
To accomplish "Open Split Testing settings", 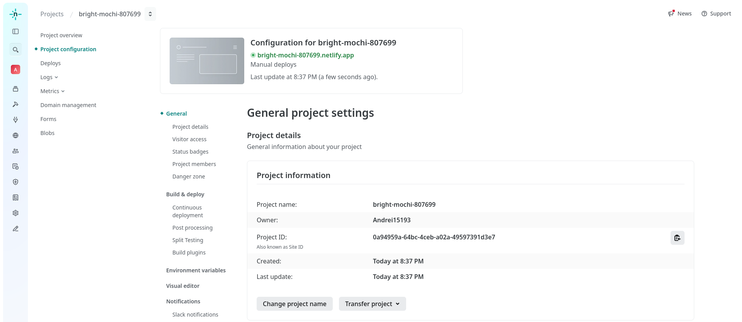I will click(188, 240).
